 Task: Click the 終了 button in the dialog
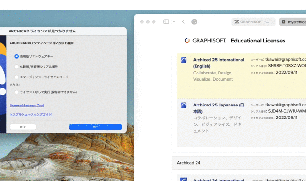pyautogui.click(x=23, y=127)
